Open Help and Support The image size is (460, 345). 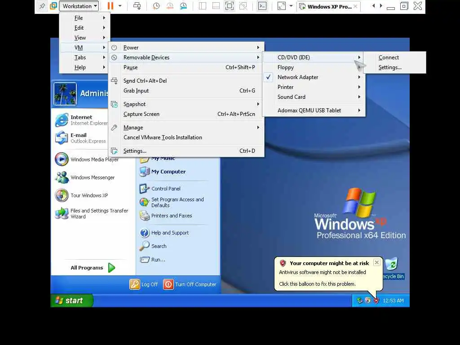[x=164, y=233]
